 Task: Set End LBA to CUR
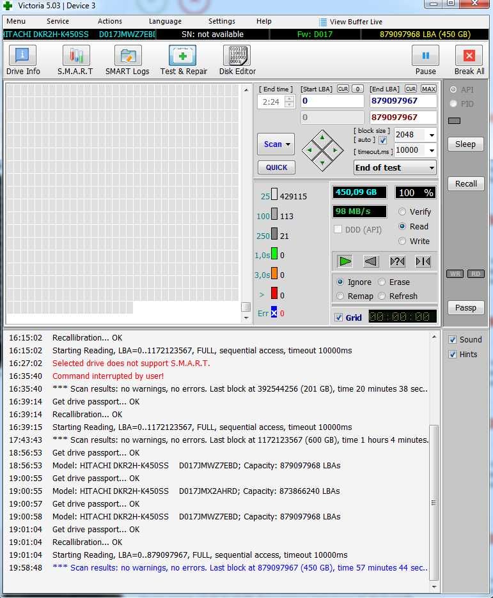(x=411, y=89)
